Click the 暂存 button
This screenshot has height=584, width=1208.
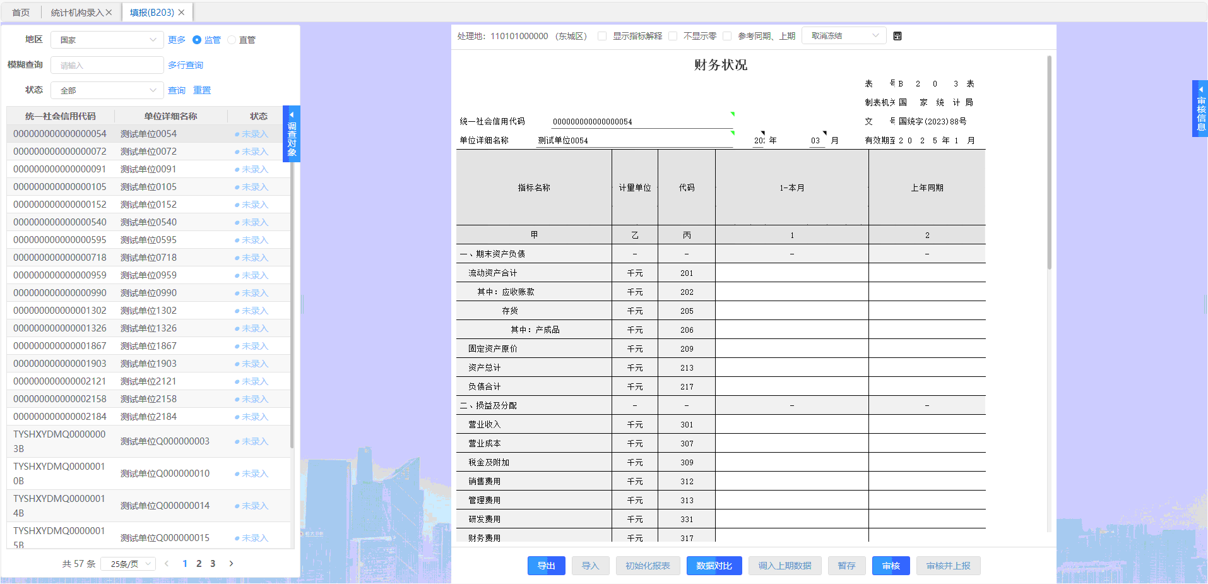coord(847,566)
